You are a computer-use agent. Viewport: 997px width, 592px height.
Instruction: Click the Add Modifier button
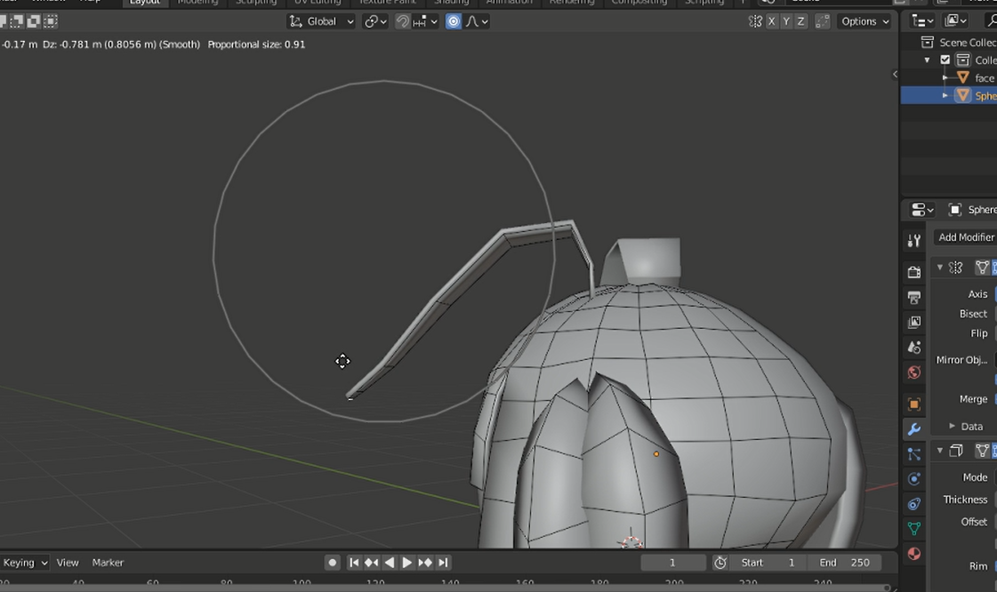point(965,237)
